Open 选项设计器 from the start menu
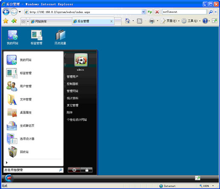 pyautogui.click(x=20, y=139)
